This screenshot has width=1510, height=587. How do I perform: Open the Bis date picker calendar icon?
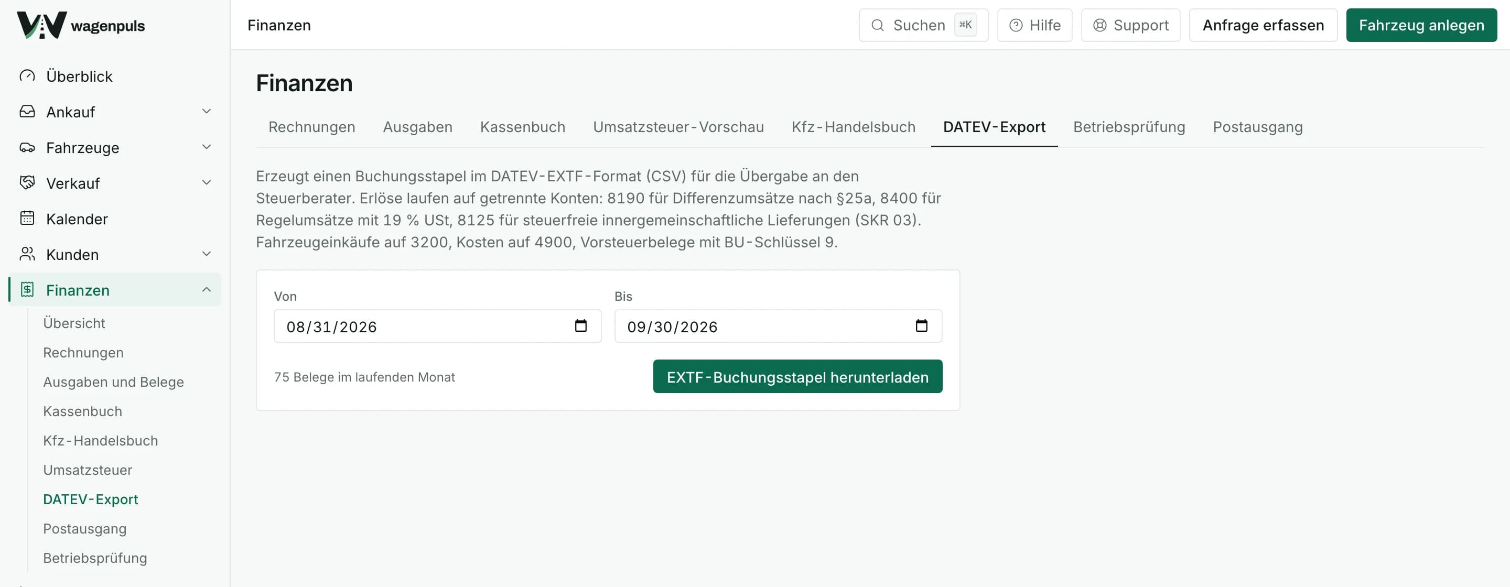click(x=921, y=325)
